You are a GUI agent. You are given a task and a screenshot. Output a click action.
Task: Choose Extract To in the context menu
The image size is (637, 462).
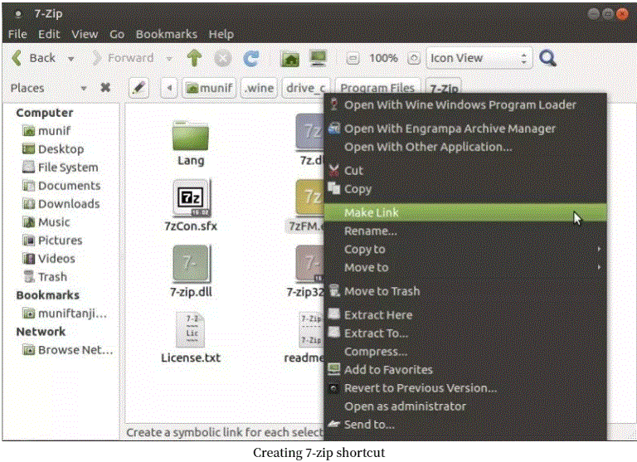click(465, 333)
